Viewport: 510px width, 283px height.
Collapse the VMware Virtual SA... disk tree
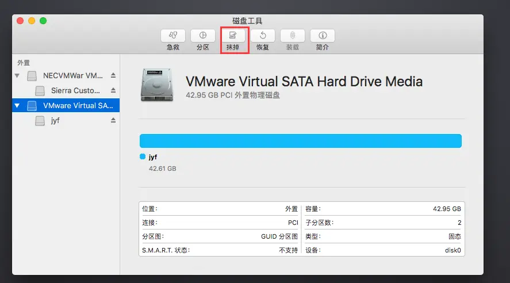pyautogui.click(x=17, y=106)
